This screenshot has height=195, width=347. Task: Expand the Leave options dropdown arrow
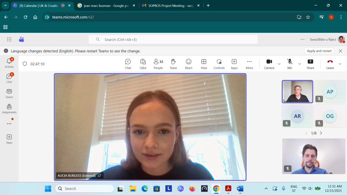pyautogui.click(x=340, y=64)
